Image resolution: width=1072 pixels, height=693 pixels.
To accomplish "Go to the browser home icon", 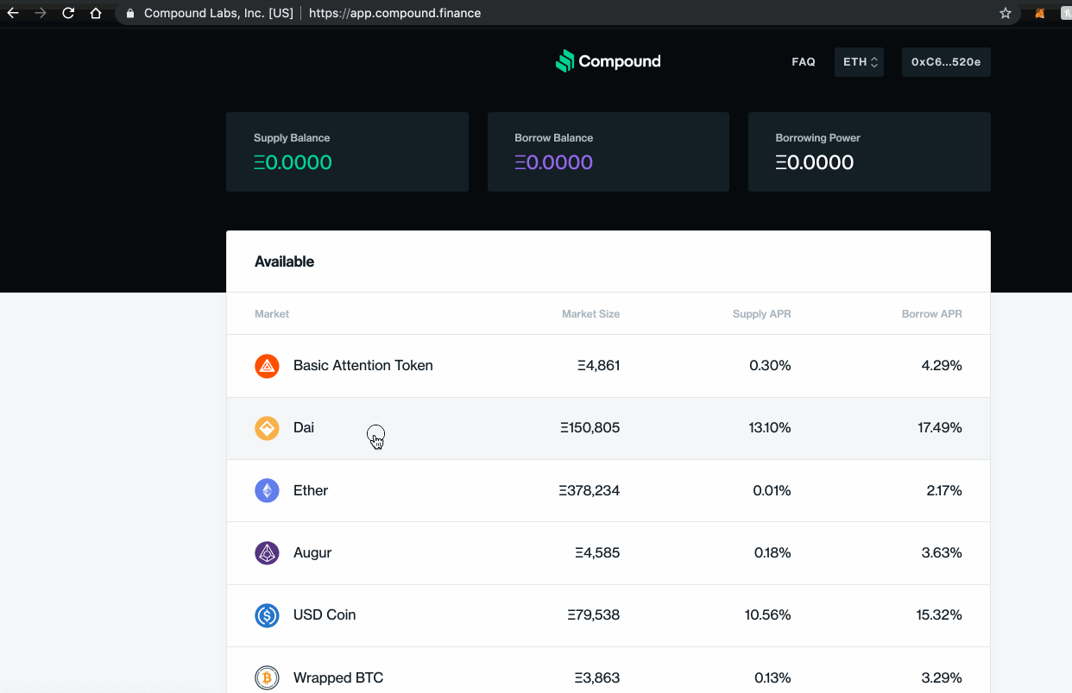I will 96,13.
